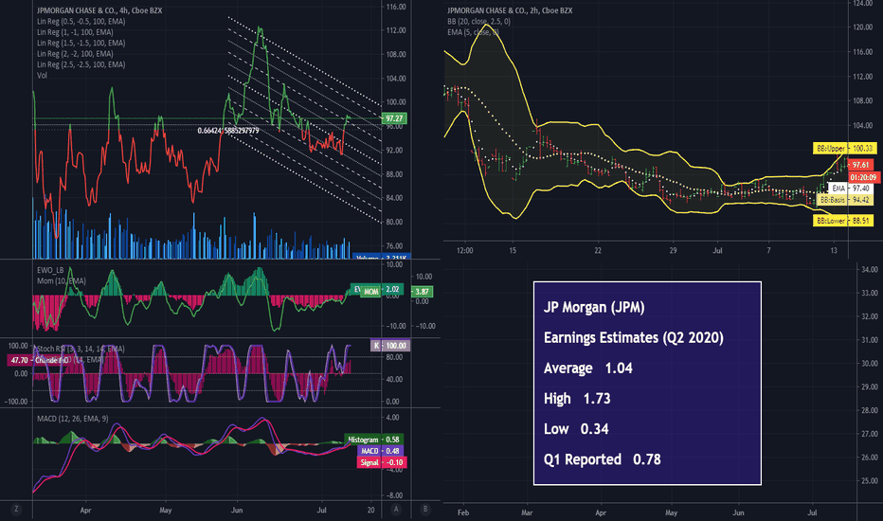This screenshot has height=521, width=883.
Task: Click the Apr label on left time axis
Action: (x=85, y=511)
